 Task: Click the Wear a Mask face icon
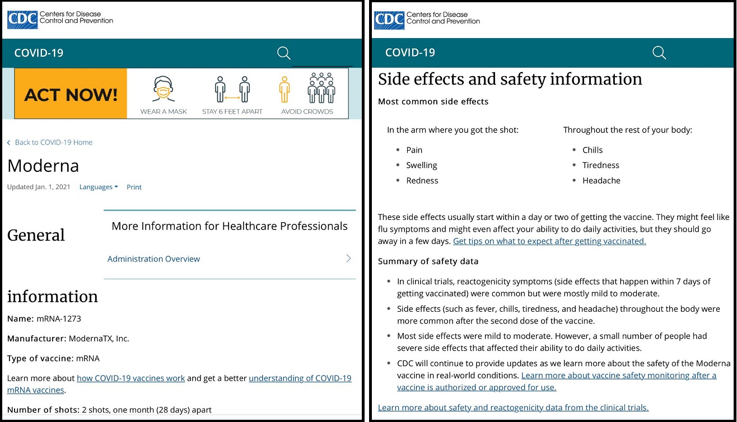coord(164,89)
